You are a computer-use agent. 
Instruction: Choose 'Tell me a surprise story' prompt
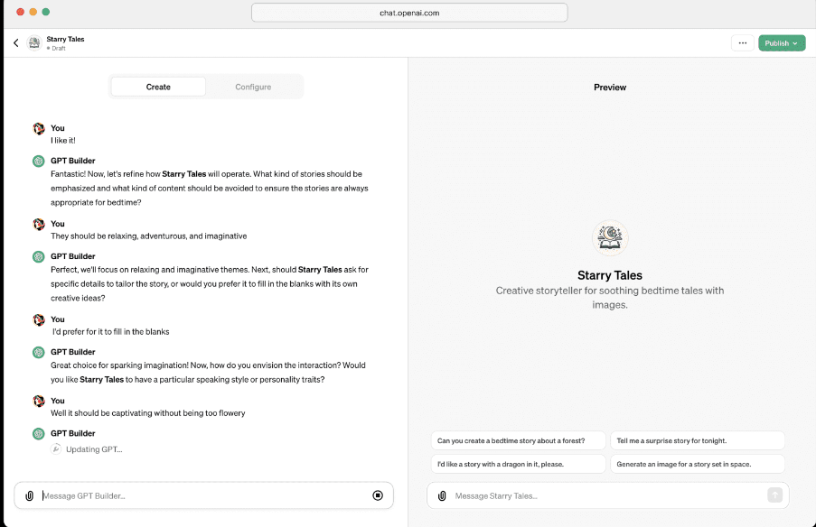point(698,440)
